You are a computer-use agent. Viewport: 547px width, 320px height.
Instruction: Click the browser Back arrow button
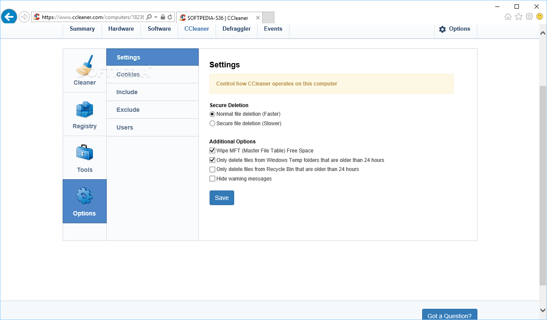9,17
